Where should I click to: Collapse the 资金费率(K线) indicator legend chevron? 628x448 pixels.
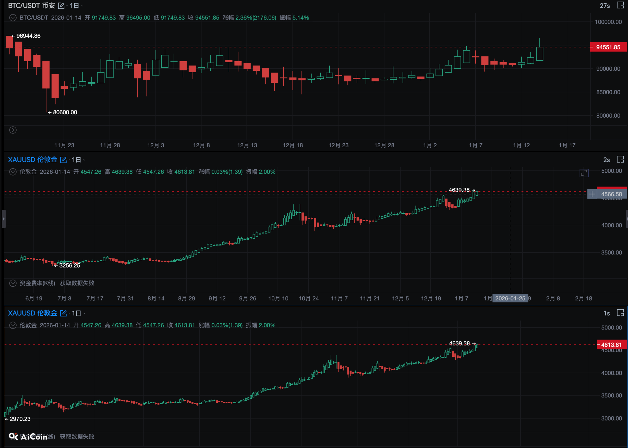(x=13, y=283)
